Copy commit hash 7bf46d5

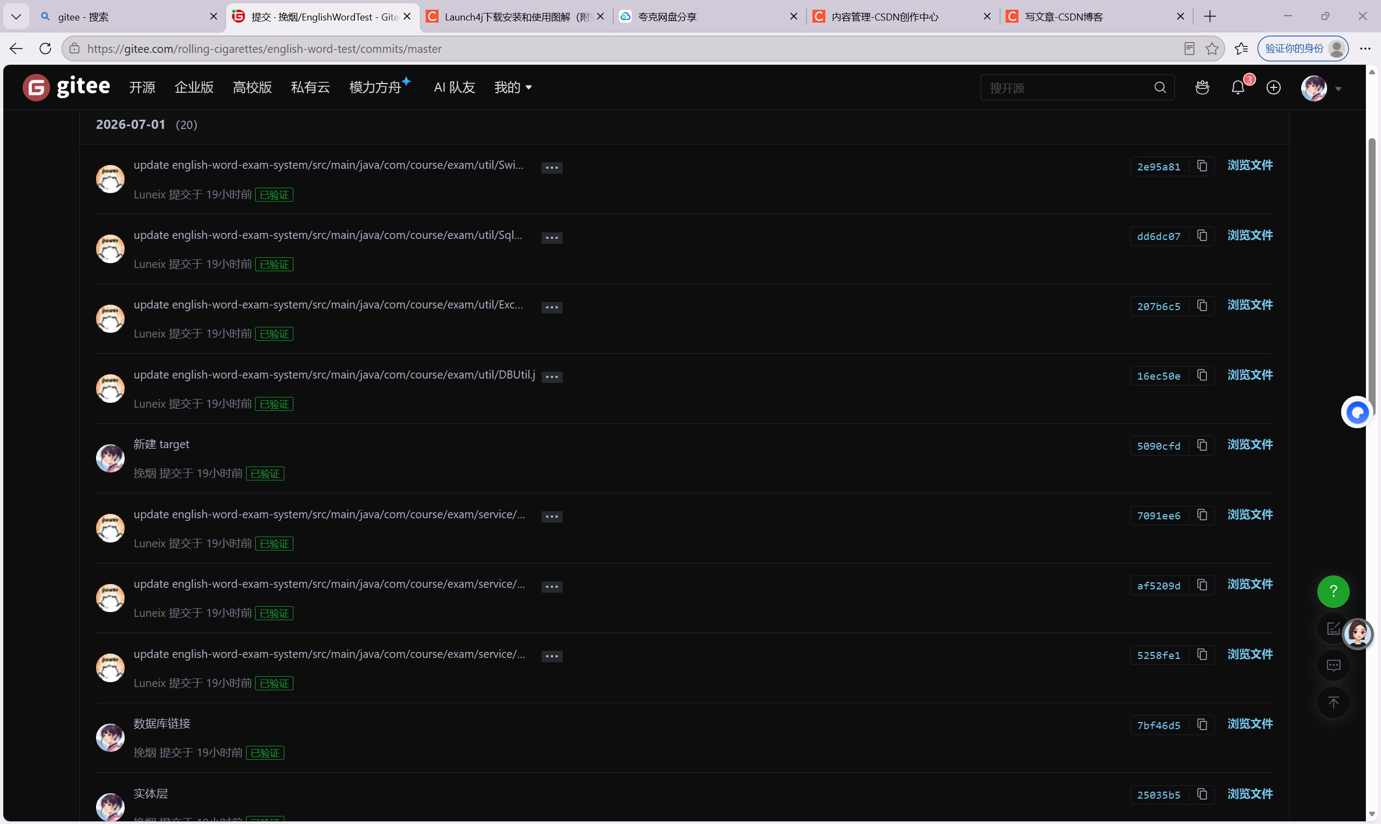[x=1202, y=725]
